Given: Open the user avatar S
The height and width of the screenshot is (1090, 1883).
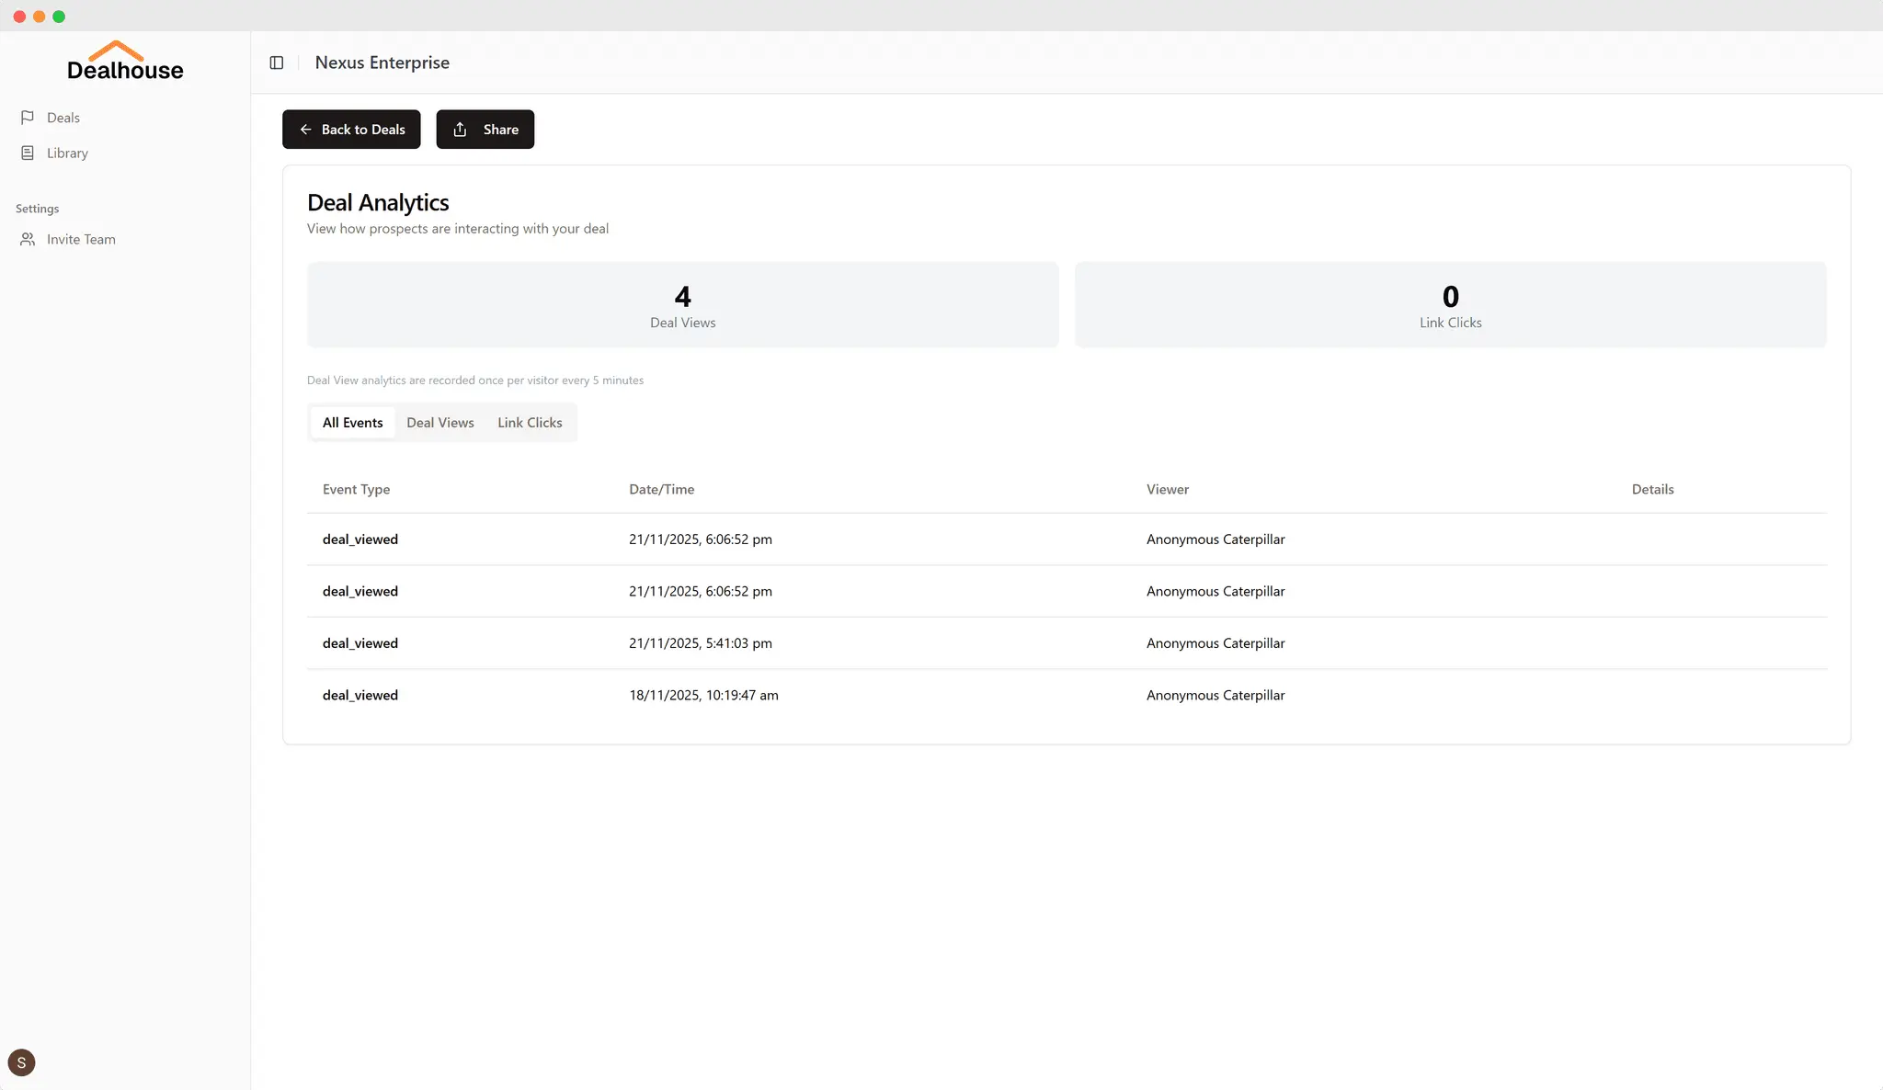Looking at the screenshot, I should click(21, 1062).
